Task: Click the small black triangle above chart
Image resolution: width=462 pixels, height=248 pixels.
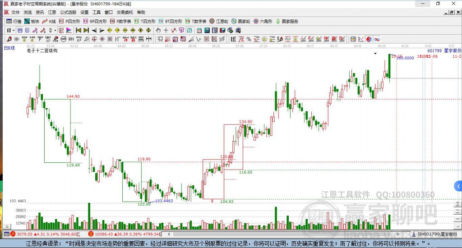Action: pos(375,54)
